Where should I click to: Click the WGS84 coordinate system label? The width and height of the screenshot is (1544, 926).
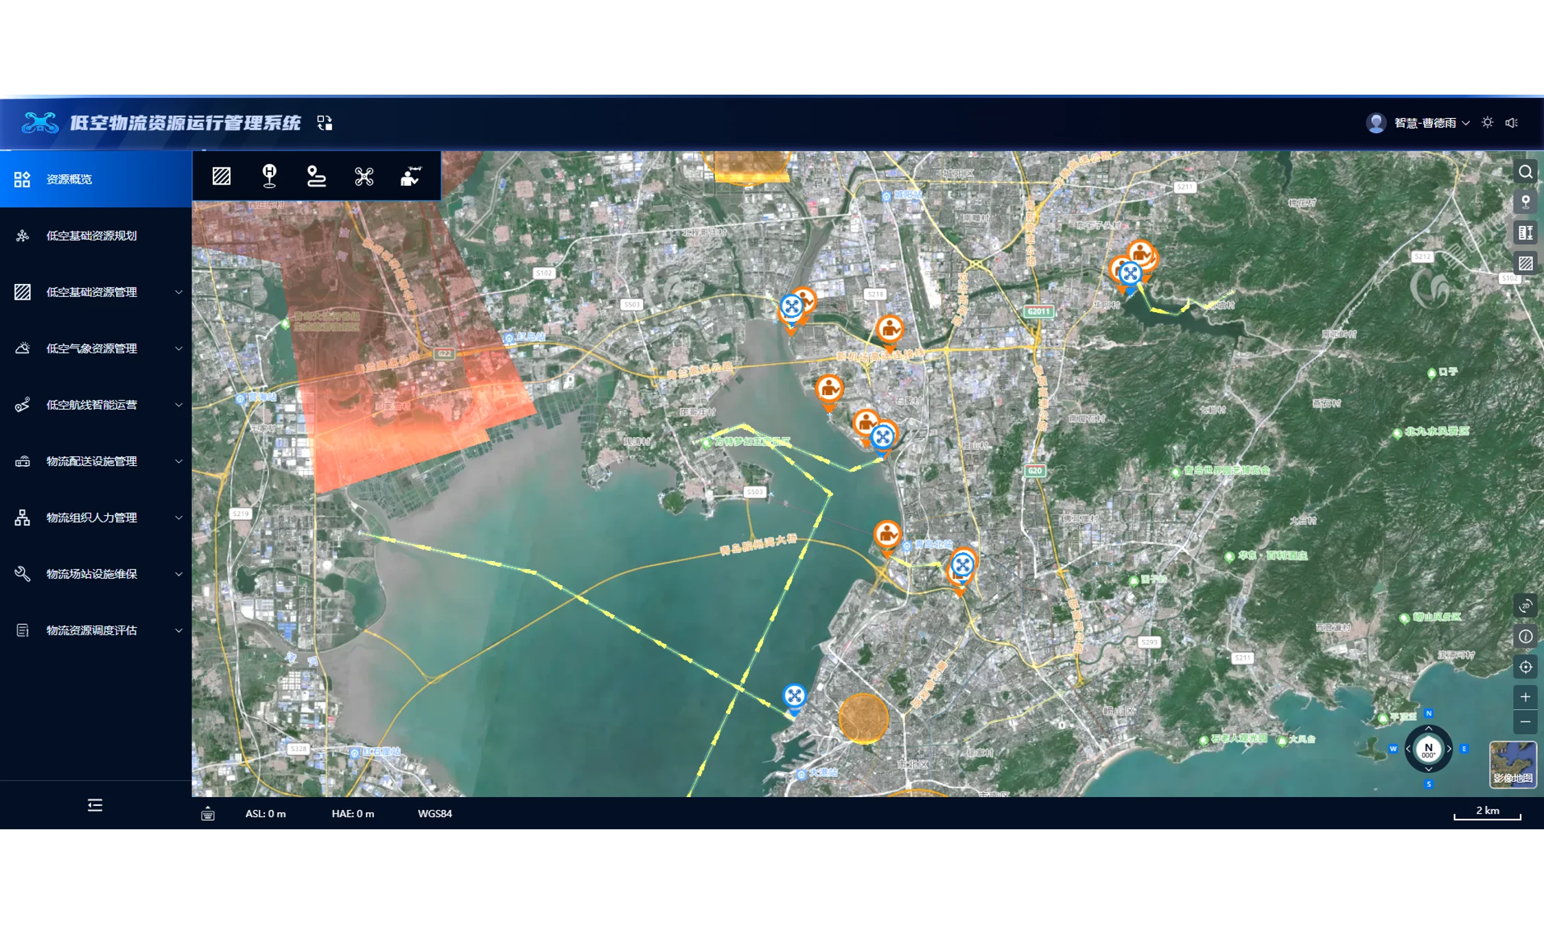click(435, 814)
